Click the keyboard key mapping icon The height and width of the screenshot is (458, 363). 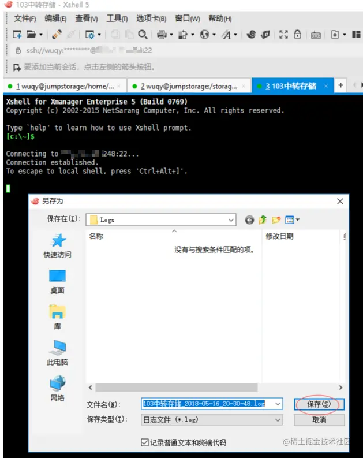pyautogui.click(x=316, y=35)
